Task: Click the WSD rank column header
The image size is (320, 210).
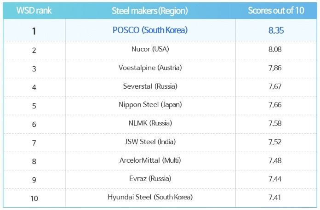Action: [34, 11]
